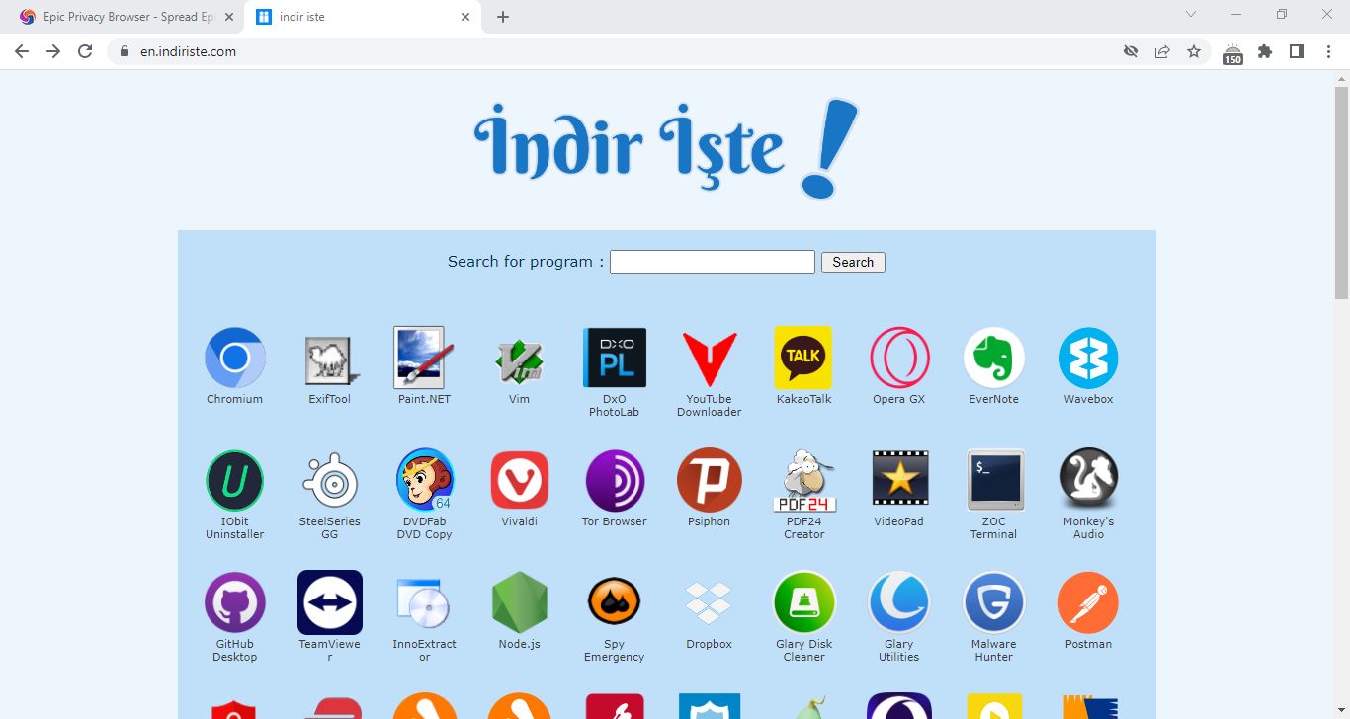Open the EverNote elephant icon
The image size is (1350, 719).
click(994, 358)
